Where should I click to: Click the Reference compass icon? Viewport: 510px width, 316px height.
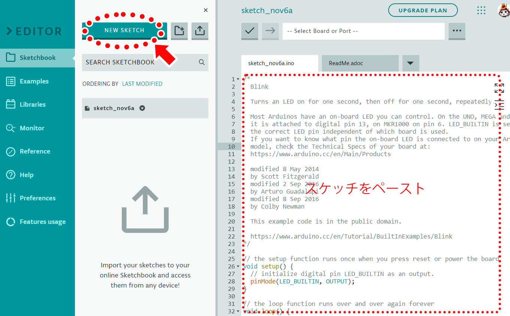click(x=11, y=151)
